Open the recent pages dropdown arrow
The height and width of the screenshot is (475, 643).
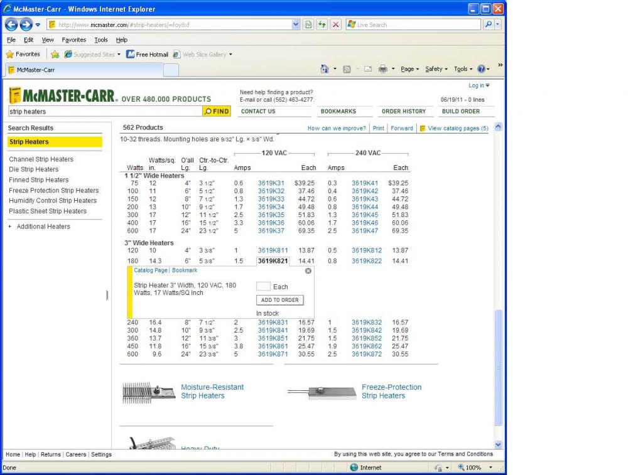(38, 24)
